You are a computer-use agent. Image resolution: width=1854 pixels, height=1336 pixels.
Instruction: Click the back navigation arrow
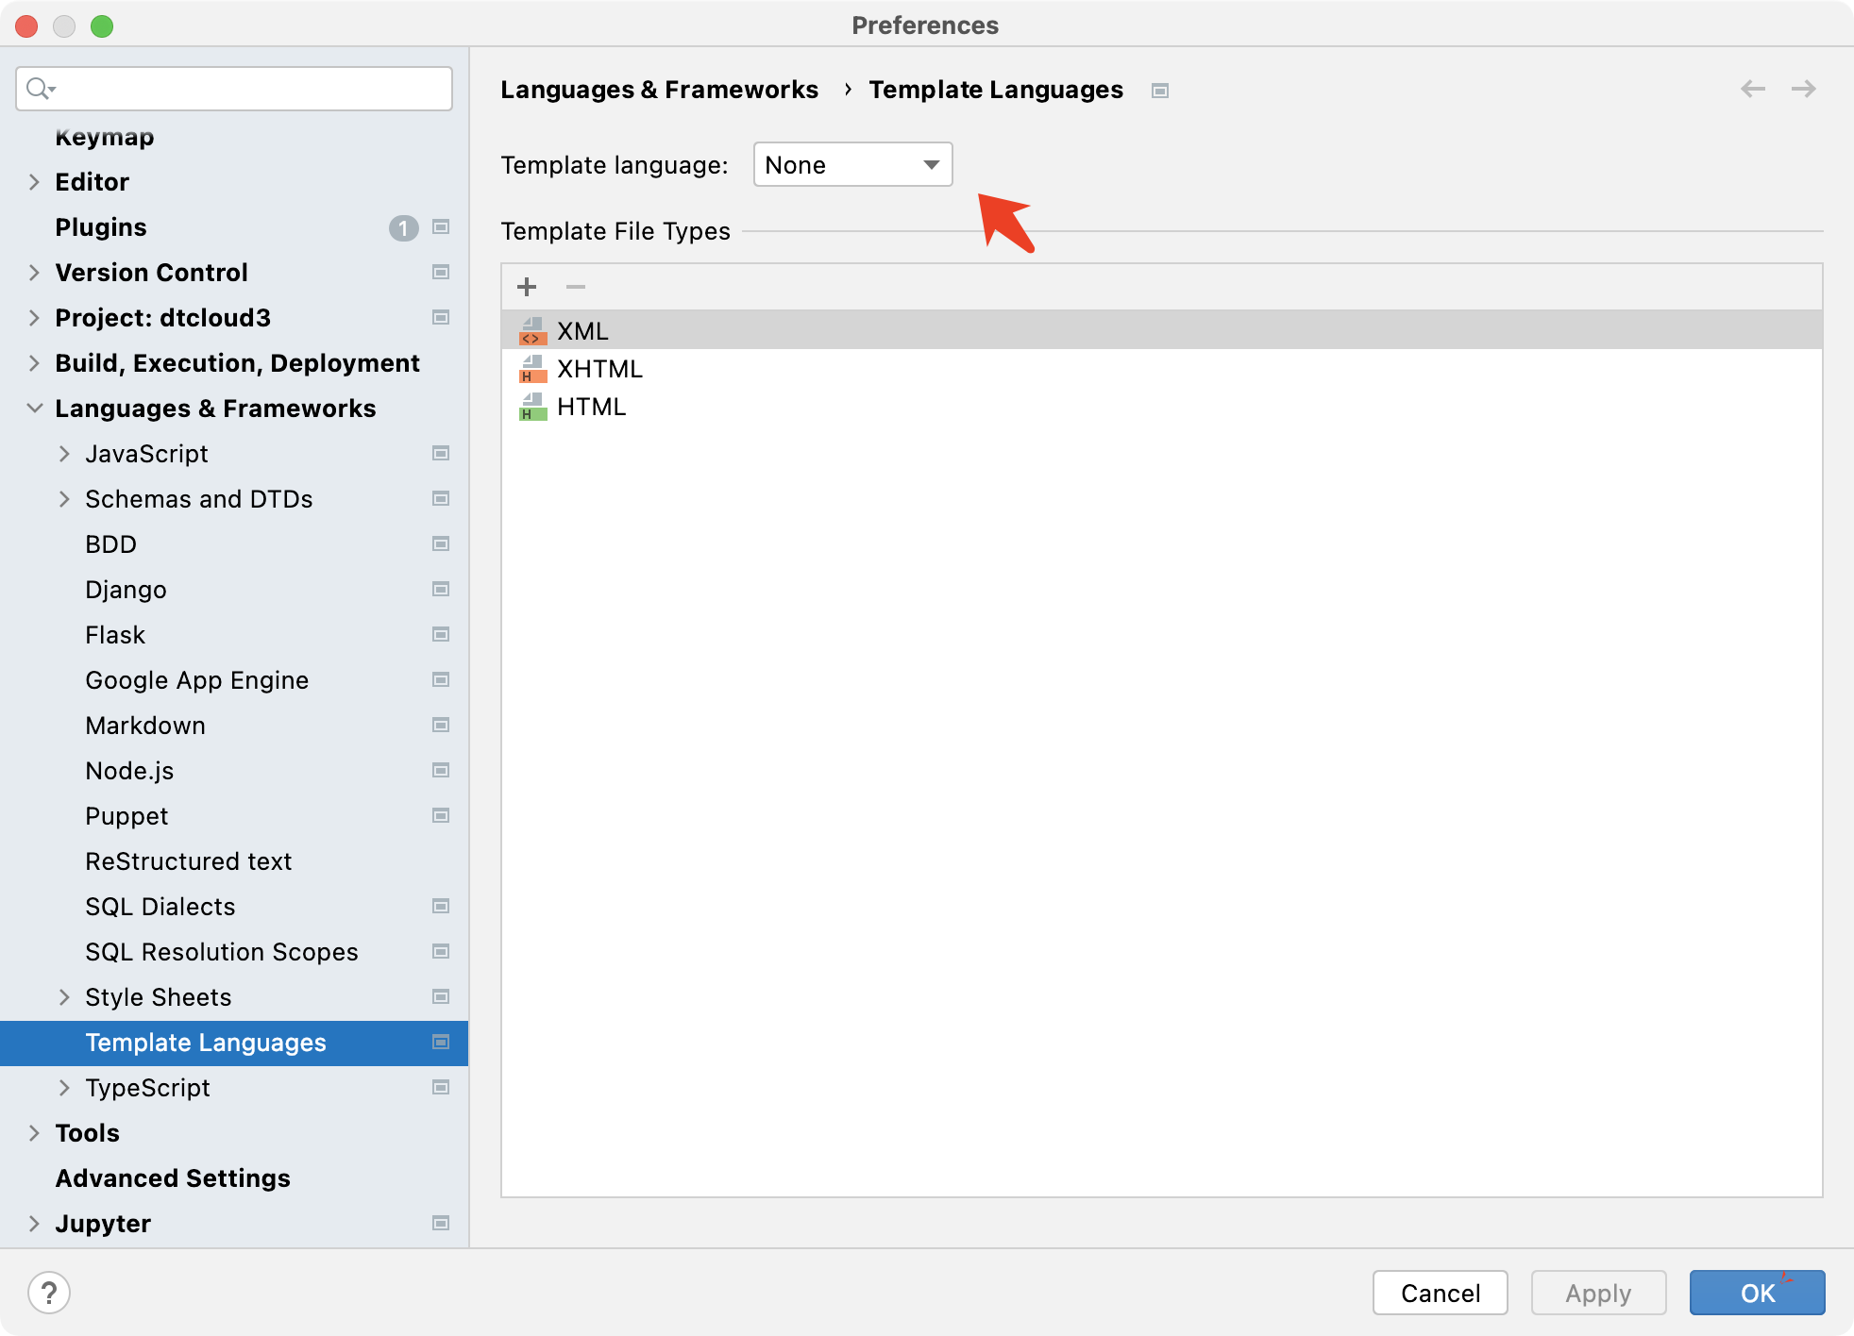pyautogui.click(x=1753, y=89)
